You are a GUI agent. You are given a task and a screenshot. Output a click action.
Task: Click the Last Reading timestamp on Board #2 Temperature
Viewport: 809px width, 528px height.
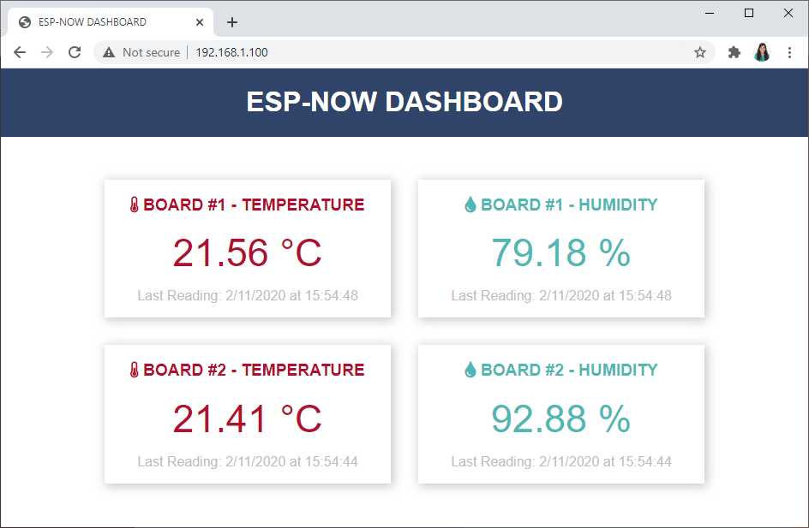(248, 461)
